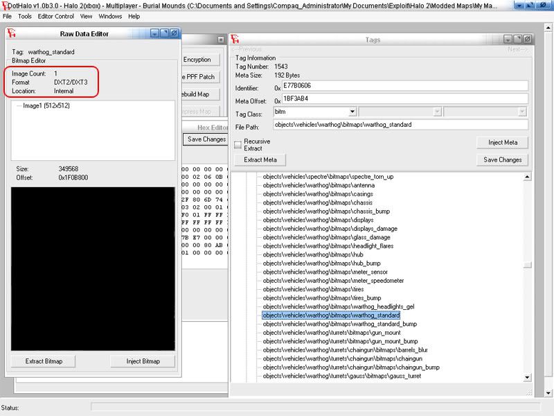Select the headlight_flares bitmap tag
Screen dimensions: 554x416
point(328,246)
